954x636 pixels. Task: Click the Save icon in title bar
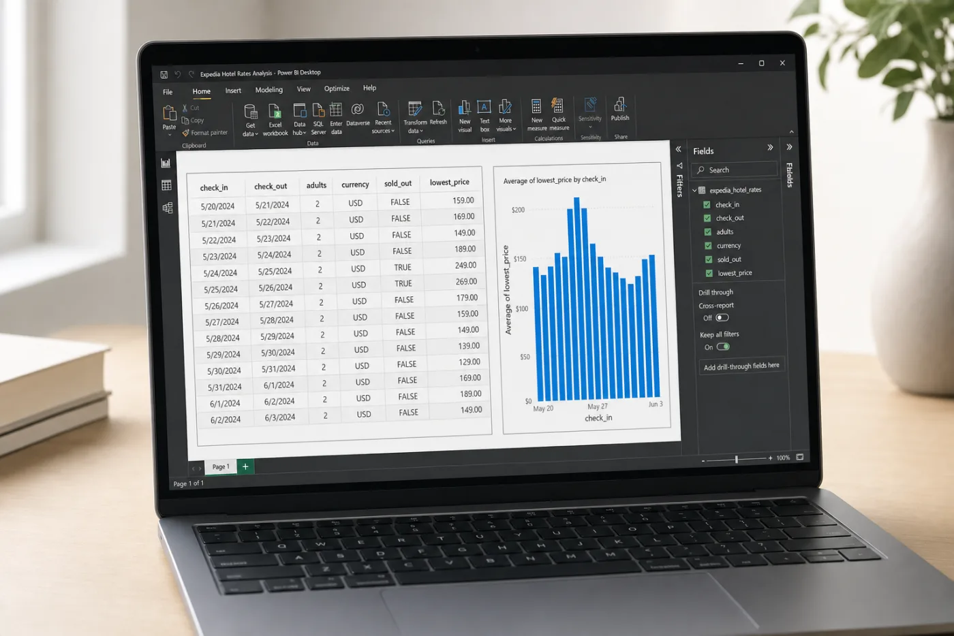point(164,74)
